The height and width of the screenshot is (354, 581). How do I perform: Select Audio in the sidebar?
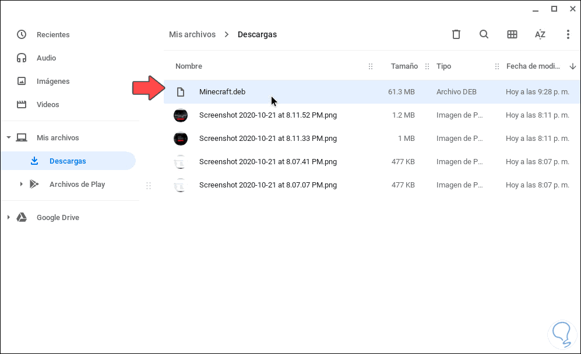coord(47,58)
